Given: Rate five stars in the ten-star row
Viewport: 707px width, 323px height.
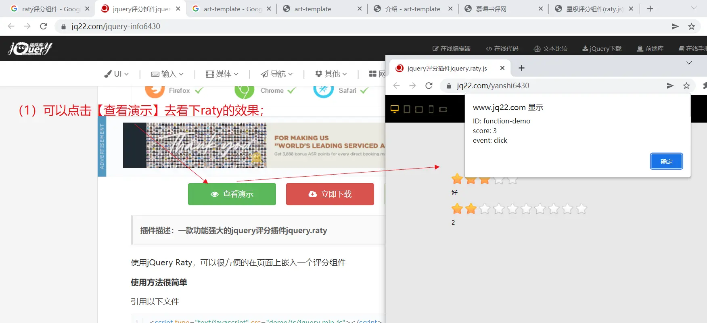Looking at the screenshot, I should click(x=512, y=208).
